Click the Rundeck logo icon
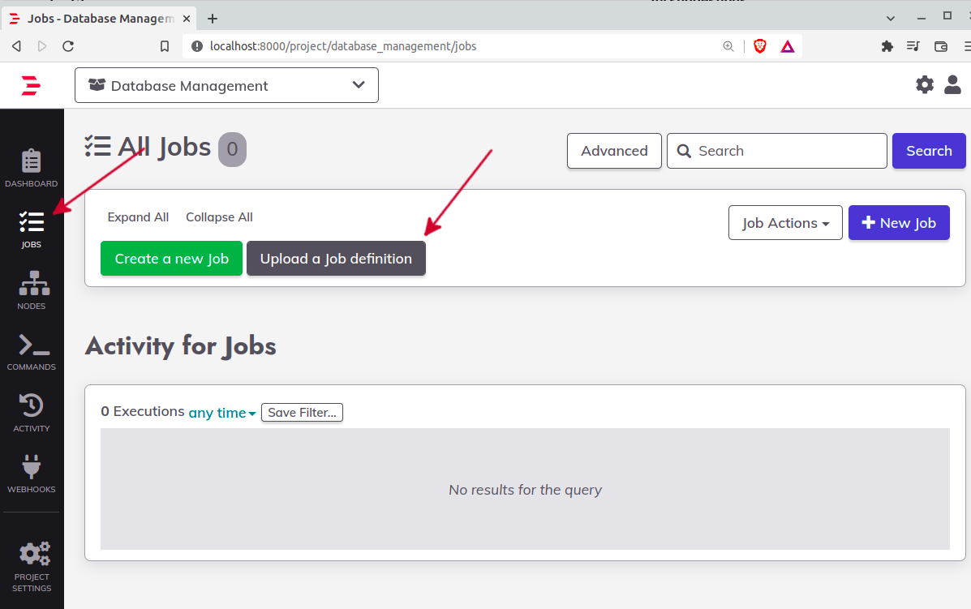This screenshot has height=609, width=971. pyautogui.click(x=31, y=85)
